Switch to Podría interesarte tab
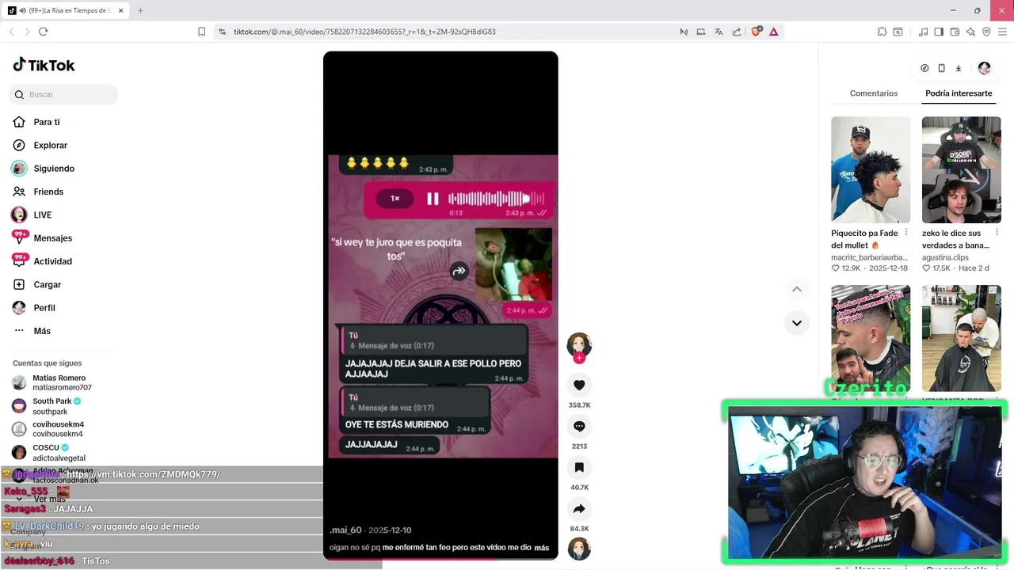This screenshot has width=1014, height=570. [959, 93]
